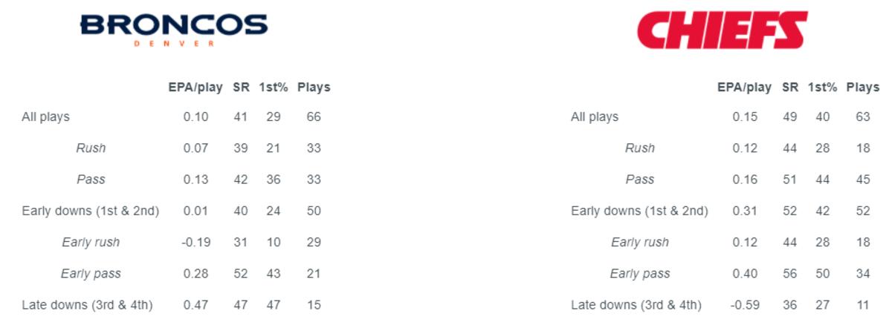Click the Broncos early rush EPA value -0.19

click(x=195, y=242)
